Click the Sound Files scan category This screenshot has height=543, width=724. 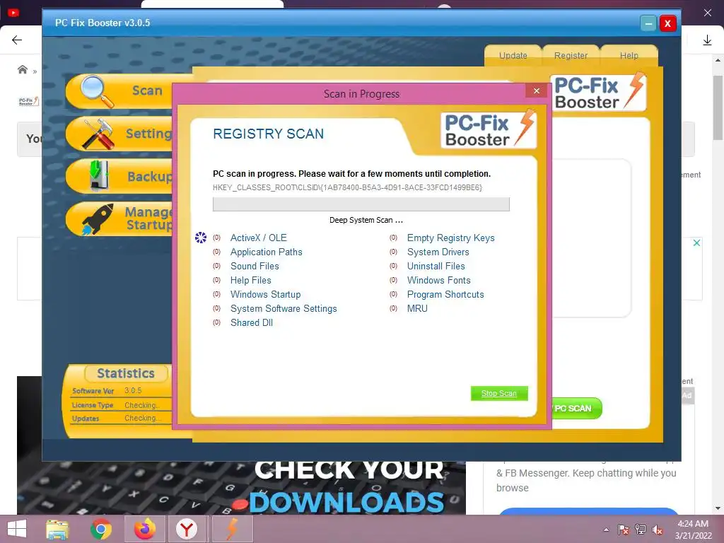(x=255, y=266)
